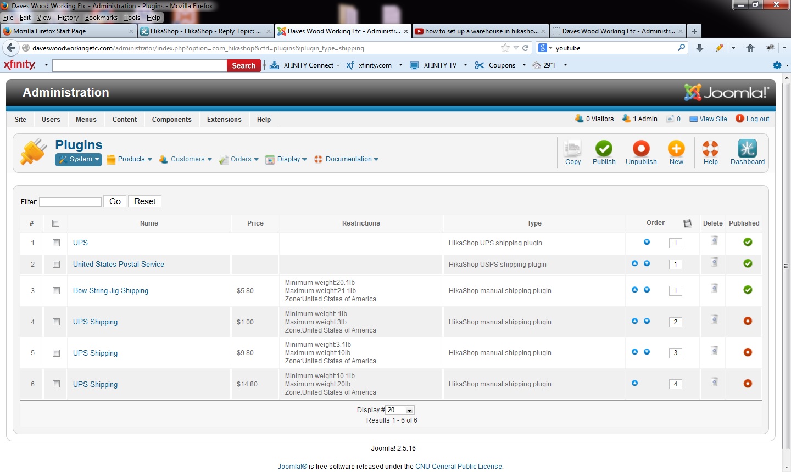Open the Products dropdown menu
Viewport: 791px width, 472px height.
tap(129, 159)
